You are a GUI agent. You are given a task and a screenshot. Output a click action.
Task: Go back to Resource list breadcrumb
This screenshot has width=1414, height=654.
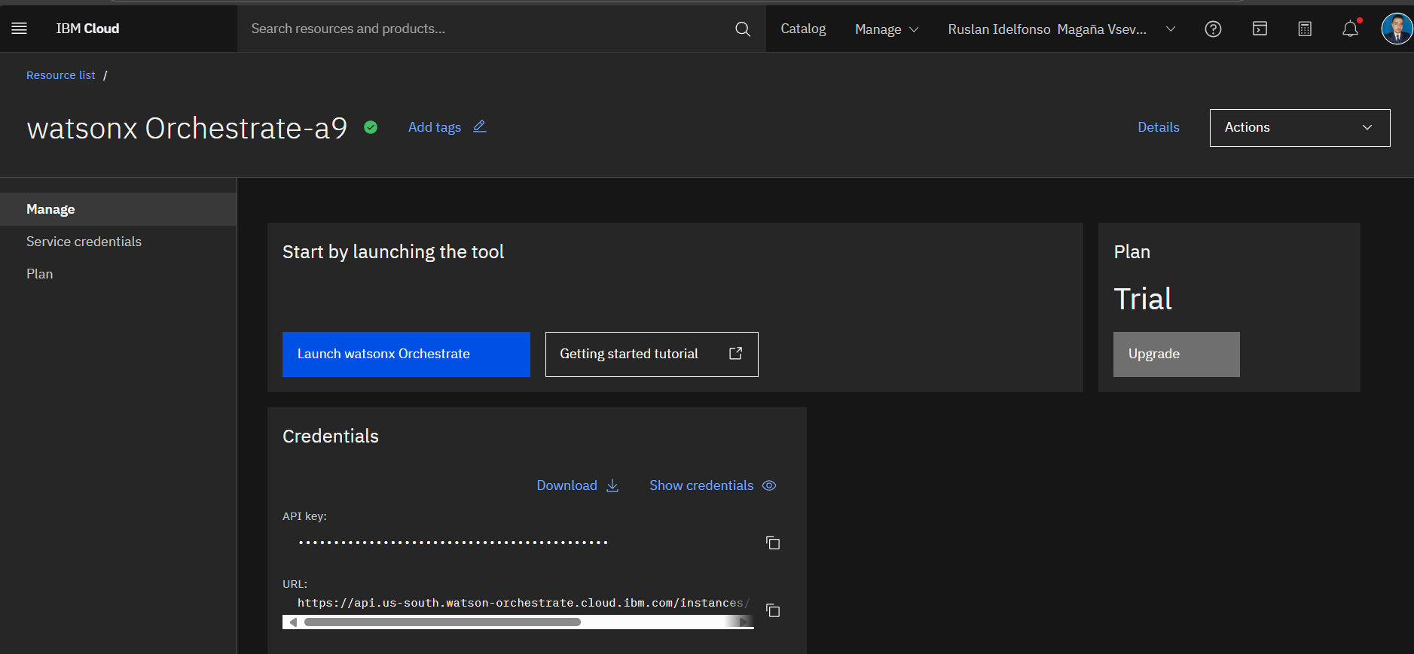pyautogui.click(x=61, y=75)
